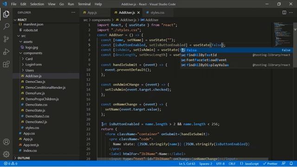The height and width of the screenshot is (167, 297).
Task: Collapse the assets folder
Action: pos(46,42)
